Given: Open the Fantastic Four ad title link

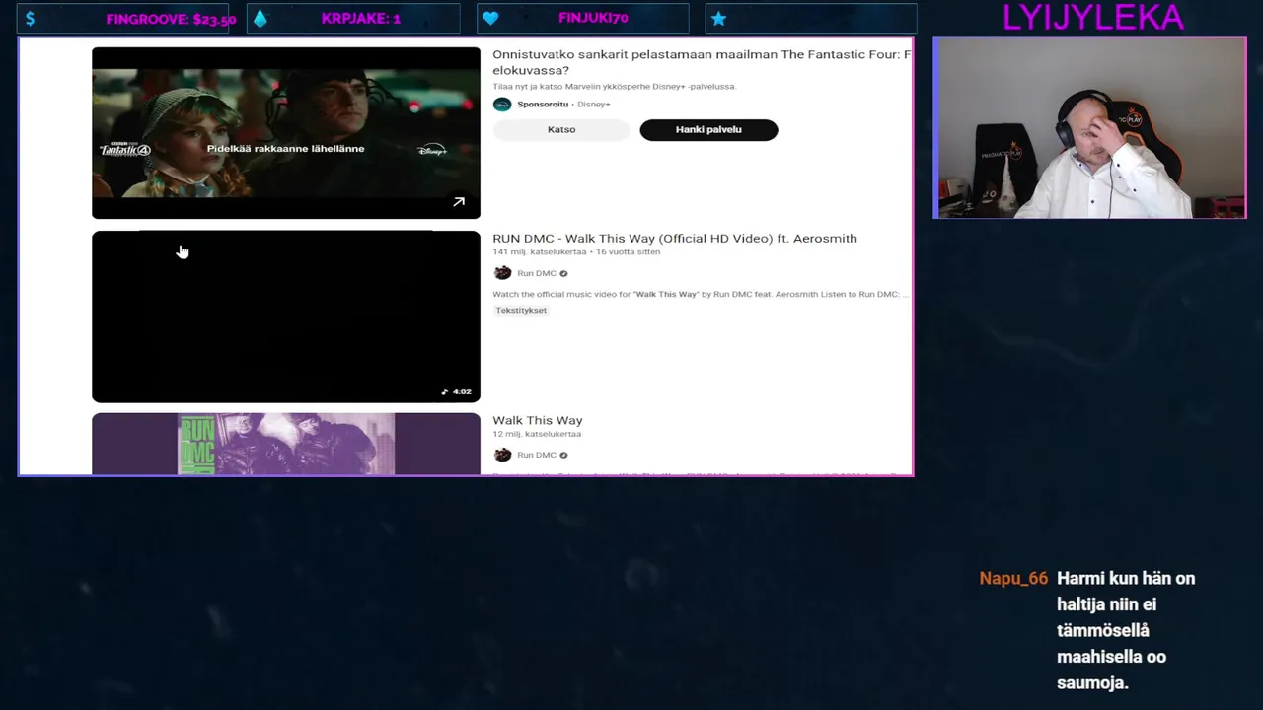Looking at the screenshot, I should tap(702, 62).
